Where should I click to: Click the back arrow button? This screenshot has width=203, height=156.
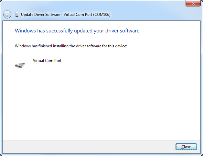click(x=7, y=14)
